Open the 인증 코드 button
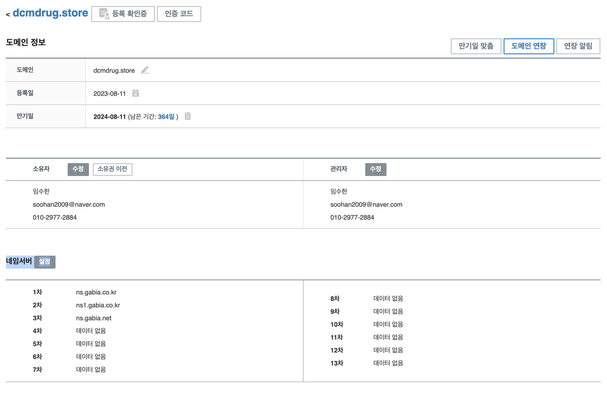Screen dimensions: 607x394 pos(179,14)
